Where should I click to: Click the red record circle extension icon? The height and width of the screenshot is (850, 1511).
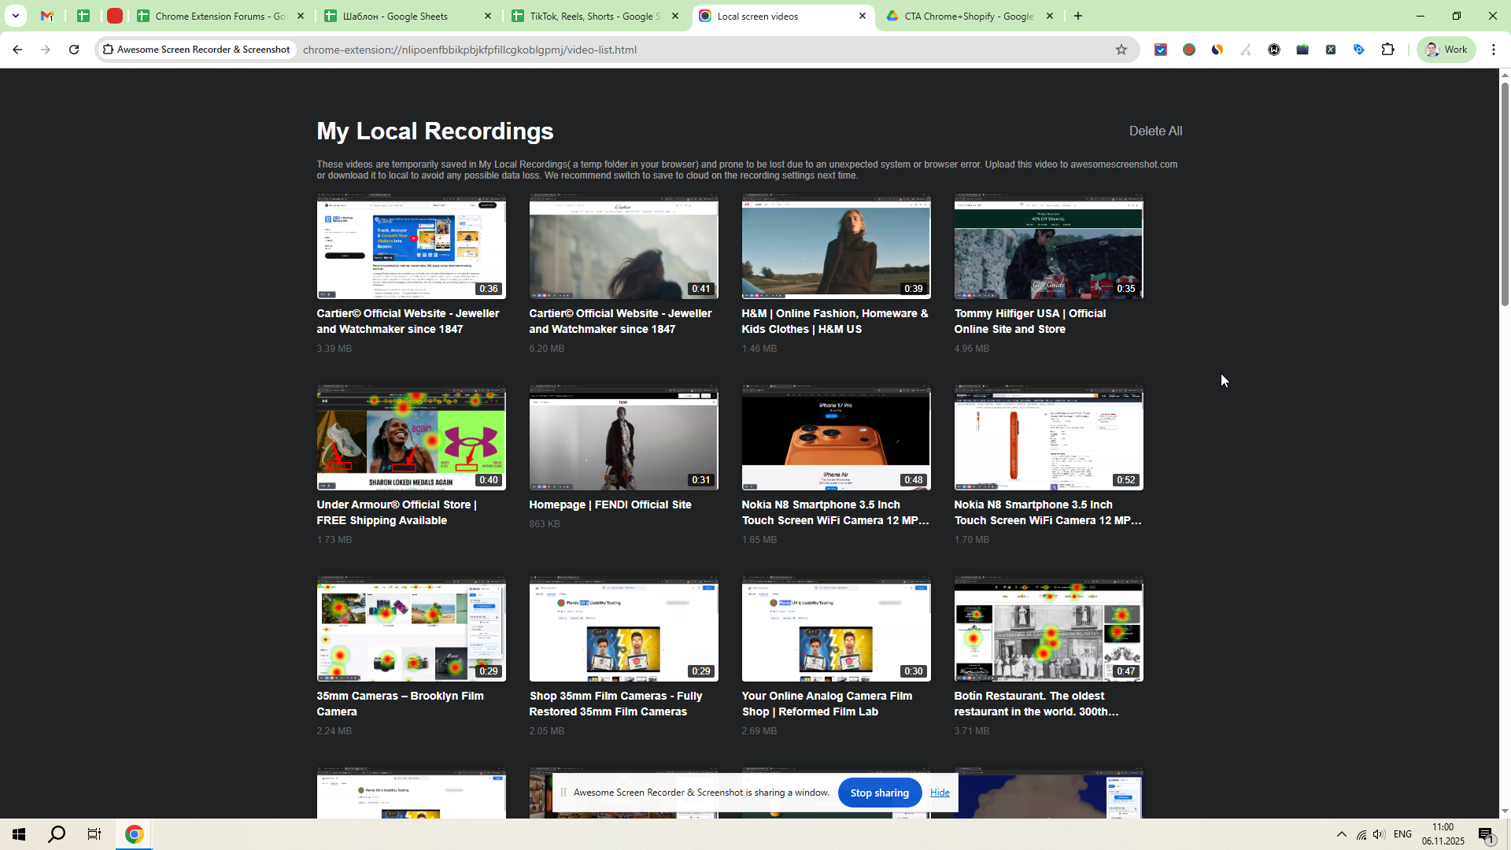tap(1189, 50)
